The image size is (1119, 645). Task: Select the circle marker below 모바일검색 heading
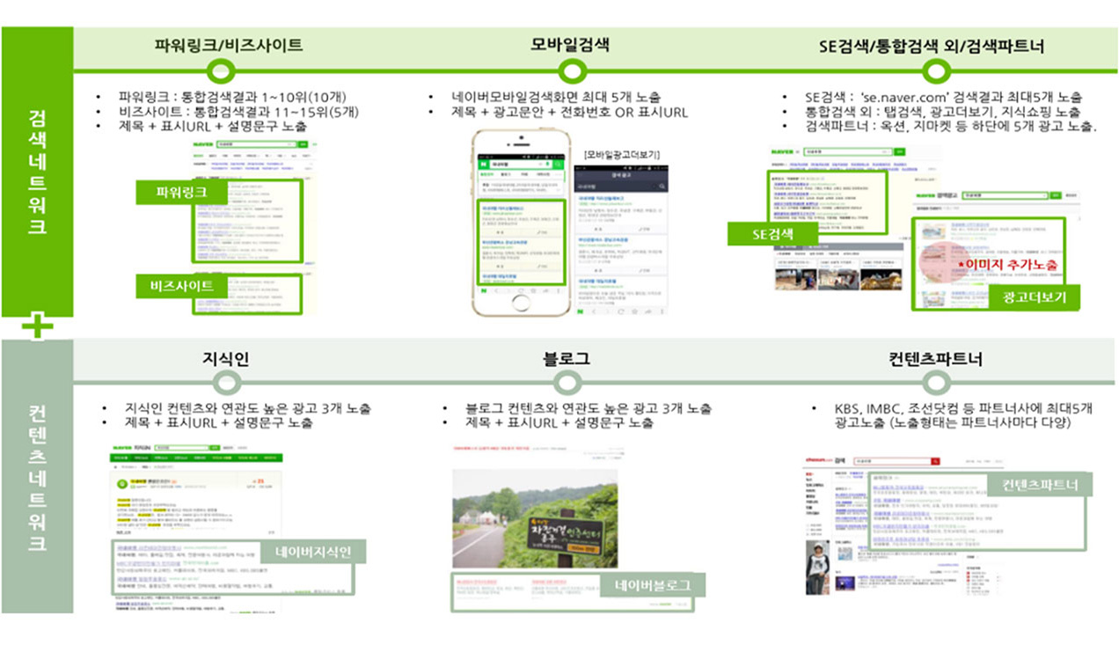click(x=573, y=70)
